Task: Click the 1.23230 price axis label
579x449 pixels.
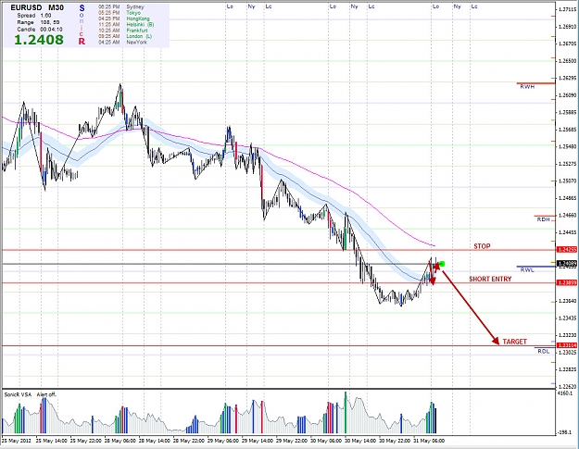Action: click(567, 335)
